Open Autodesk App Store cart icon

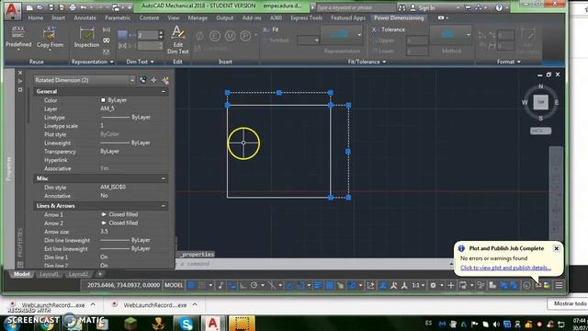pyautogui.click(x=468, y=7)
